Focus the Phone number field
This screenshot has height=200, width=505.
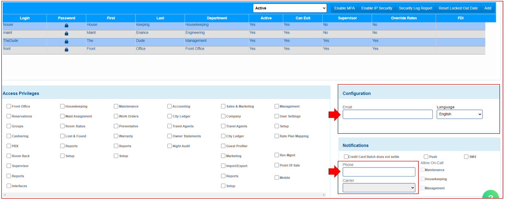pos(379,172)
